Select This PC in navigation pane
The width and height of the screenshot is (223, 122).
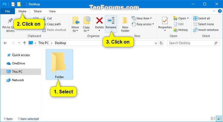(x=21, y=72)
